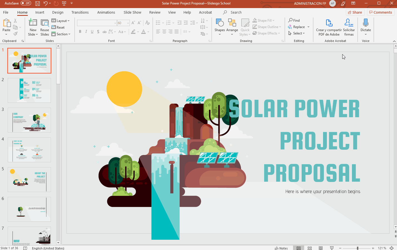Select slide 3 thumbnail Our Company
Image resolution: width=397 pixels, height=250 pixels.
point(29,120)
